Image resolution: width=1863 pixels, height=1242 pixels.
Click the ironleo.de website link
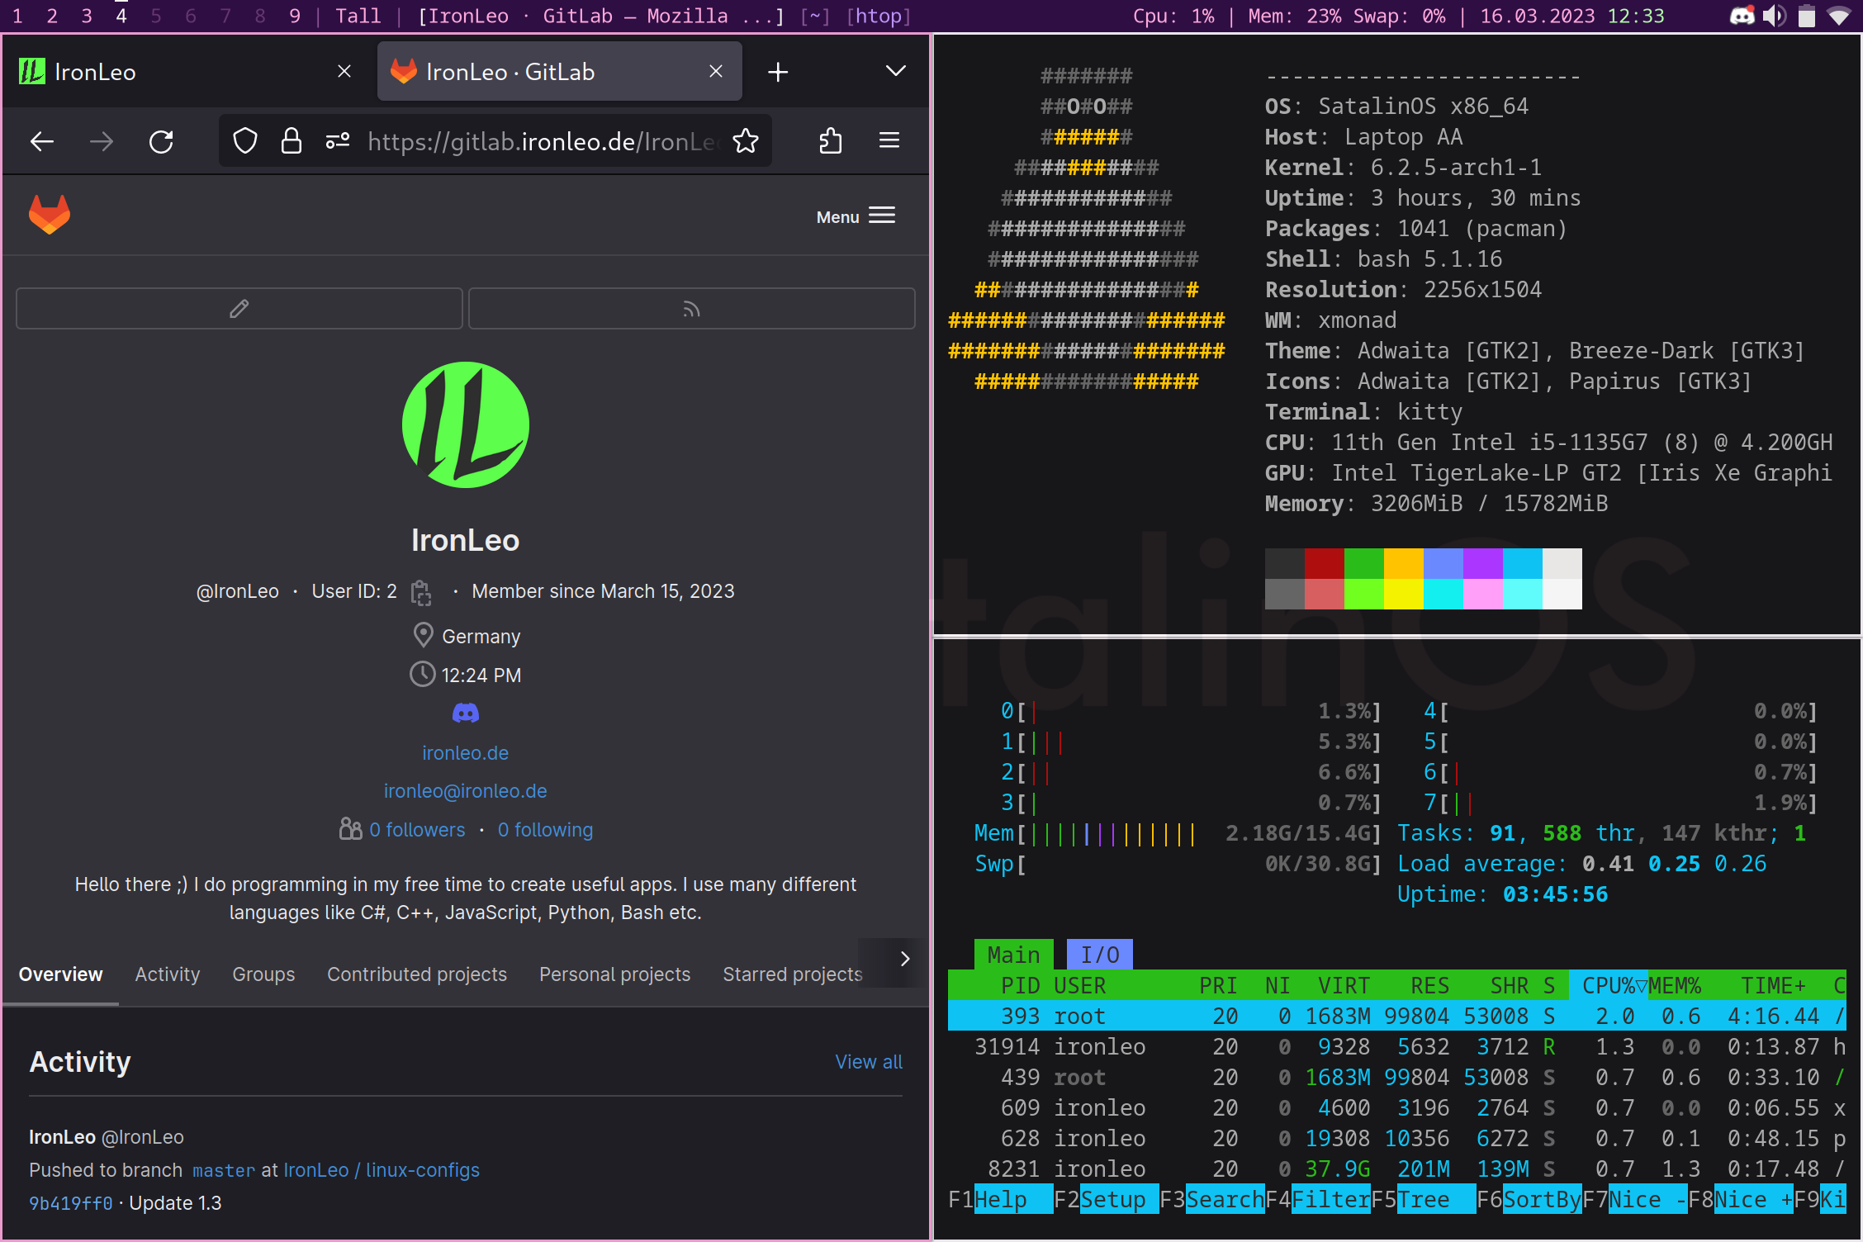point(466,752)
